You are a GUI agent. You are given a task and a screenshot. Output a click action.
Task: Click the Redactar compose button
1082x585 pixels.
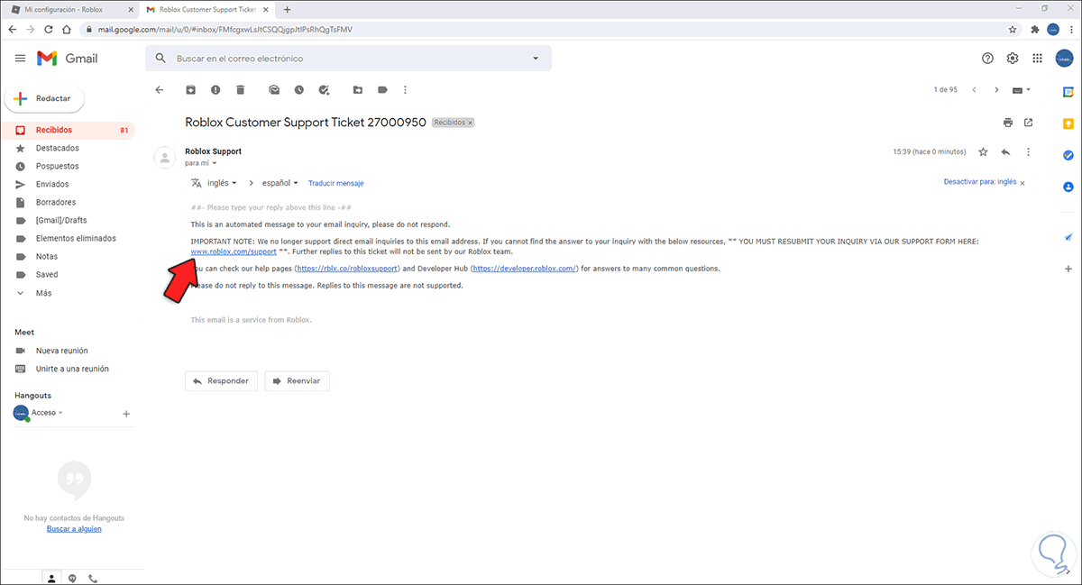[45, 98]
